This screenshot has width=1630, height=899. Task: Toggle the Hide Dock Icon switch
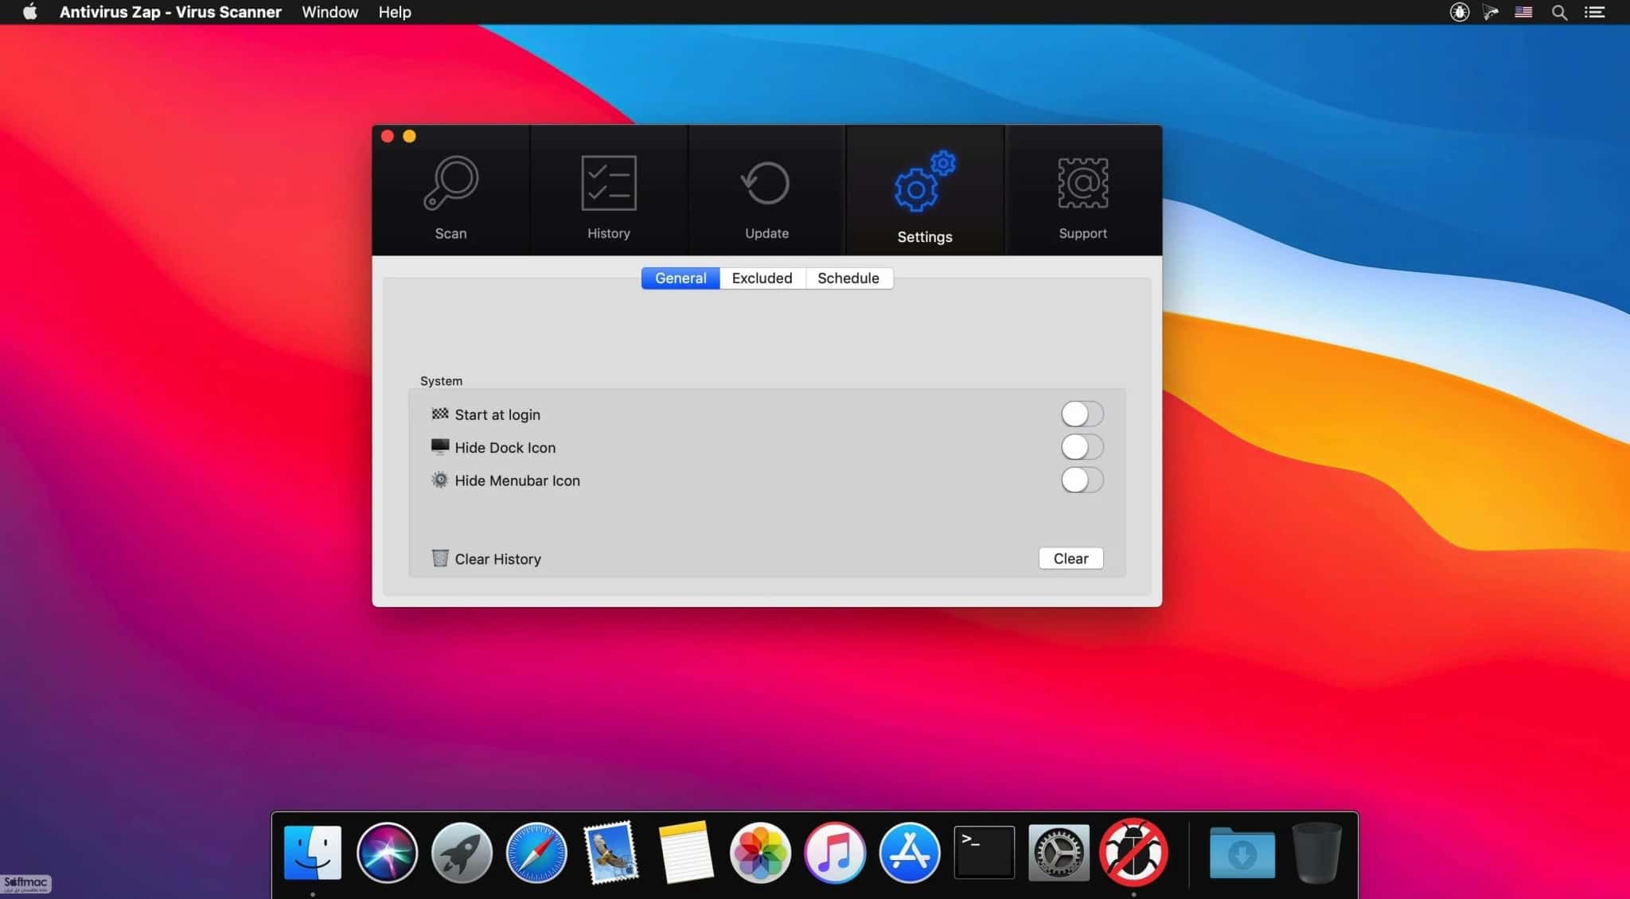pyautogui.click(x=1082, y=447)
